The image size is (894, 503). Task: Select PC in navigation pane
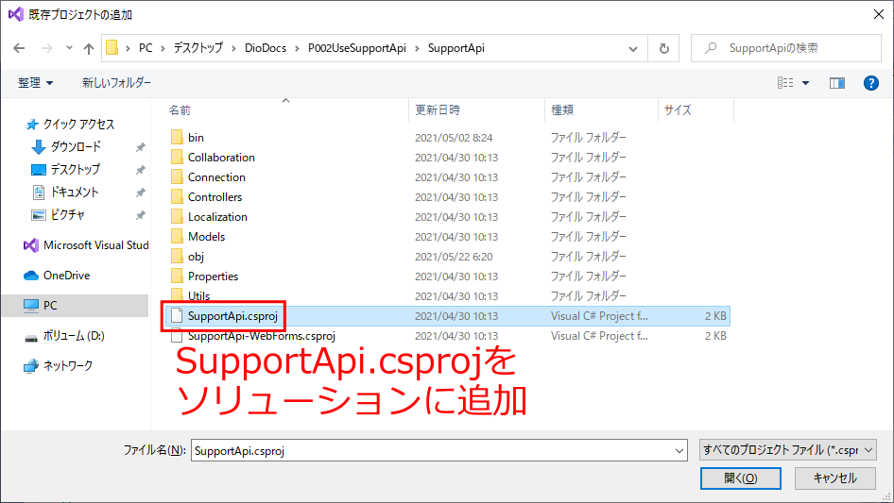(x=74, y=306)
